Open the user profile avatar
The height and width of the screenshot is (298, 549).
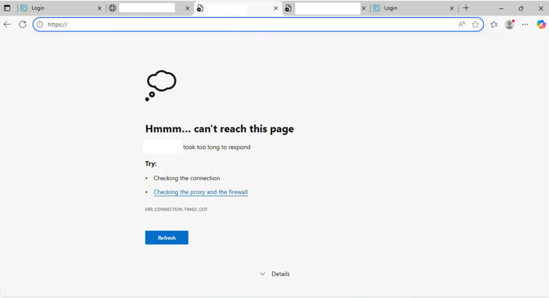click(509, 24)
